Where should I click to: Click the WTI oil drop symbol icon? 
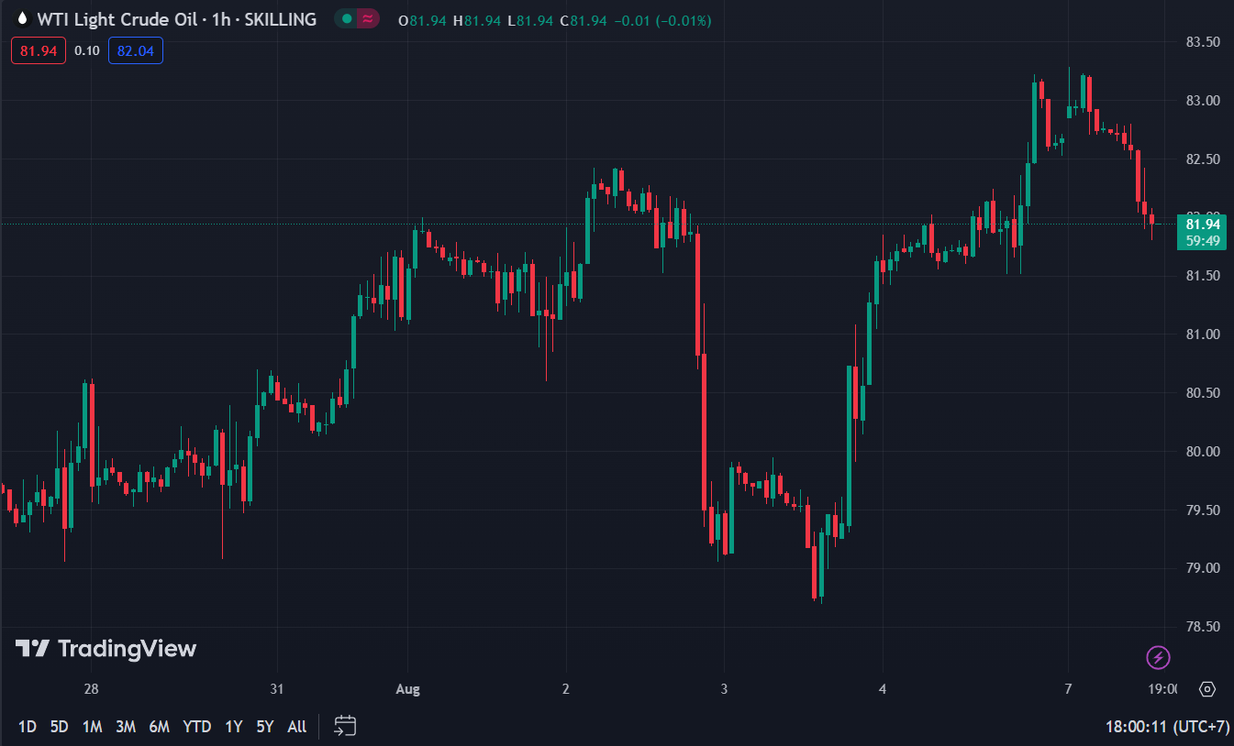click(23, 19)
